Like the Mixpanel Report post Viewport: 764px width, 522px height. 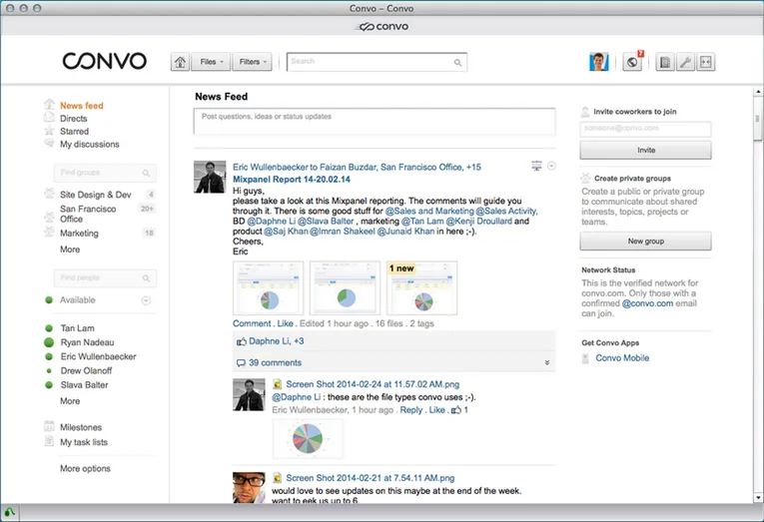pos(285,323)
